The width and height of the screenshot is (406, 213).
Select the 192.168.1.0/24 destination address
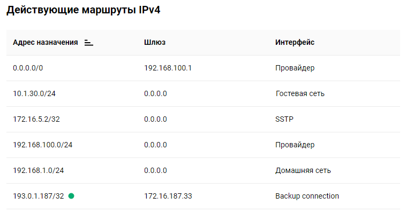pyautogui.click(x=39, y=170)
